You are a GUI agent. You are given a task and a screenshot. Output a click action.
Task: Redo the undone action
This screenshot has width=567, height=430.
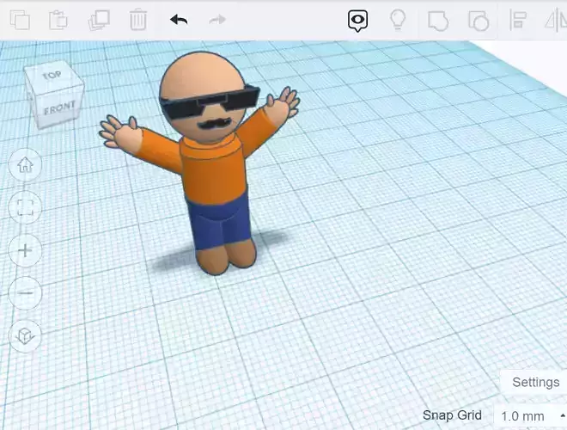217,20
